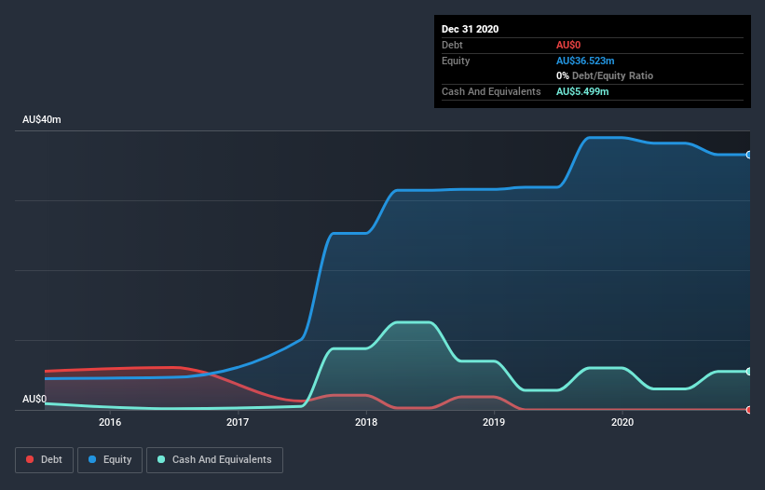Image resolution: width=765 pixels, height=490 pixels.
Task: Click the red AU$0 debt value
Action: [x=568, y=45]
